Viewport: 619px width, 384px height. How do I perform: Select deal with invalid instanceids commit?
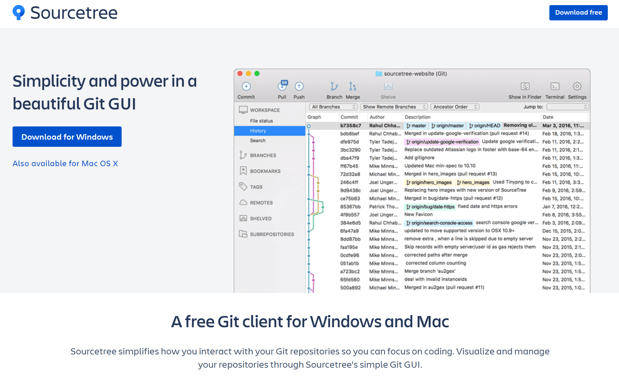tap(436, 279)
